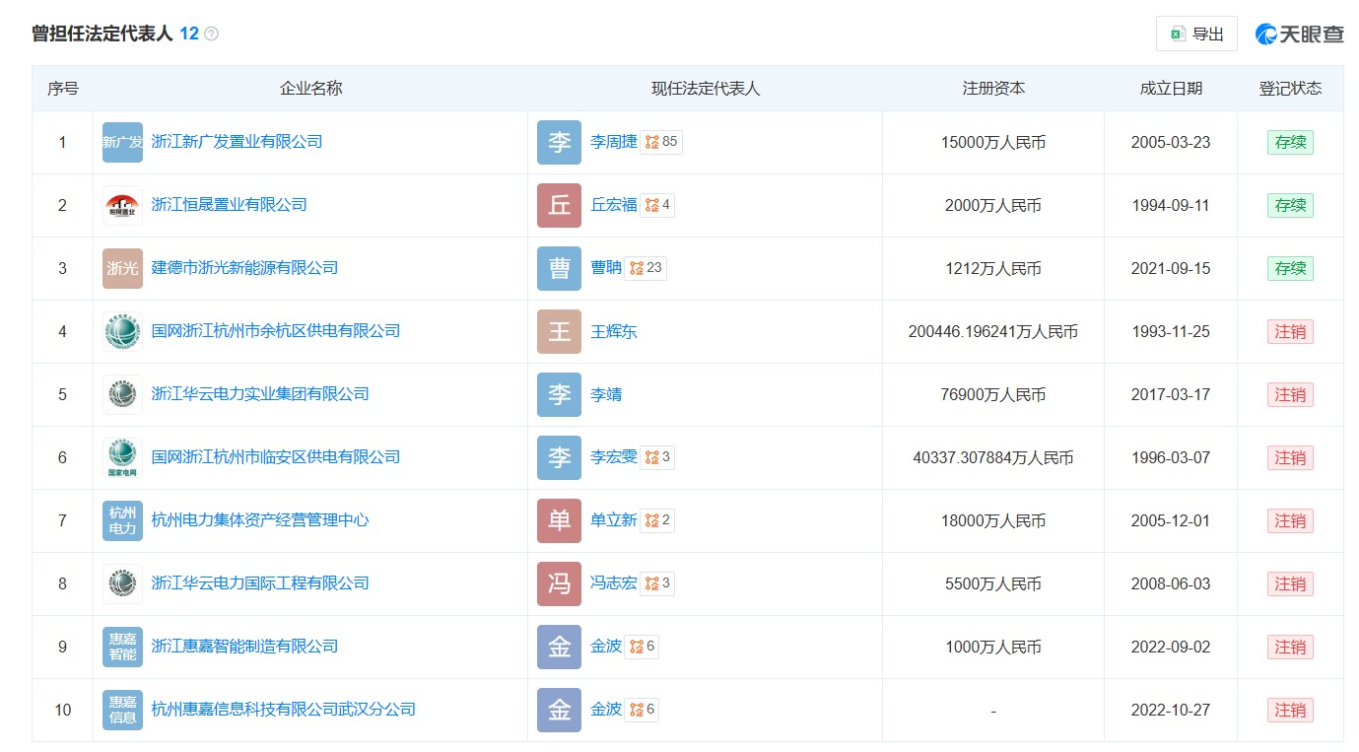Open 单立新's related companies badge 2
Image resolution: width=1359 pixels, height=752 pixels.
657,520
